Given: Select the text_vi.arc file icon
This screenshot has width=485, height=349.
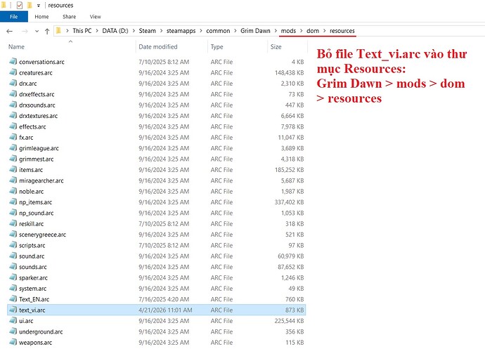Looking at the screenshot, I should [13, 310].
